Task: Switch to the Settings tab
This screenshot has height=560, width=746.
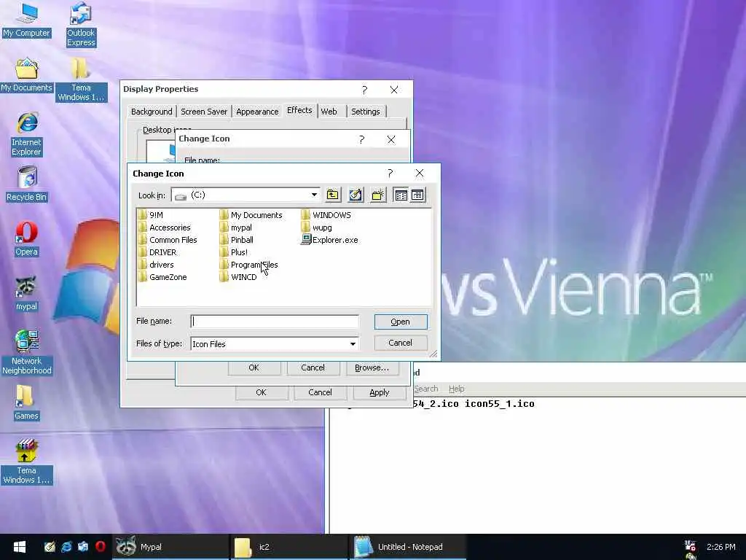Action: (x=366, y=112)
